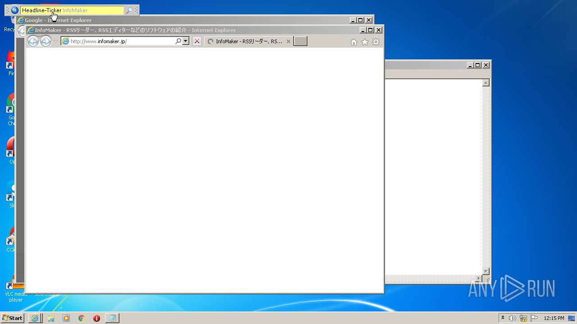Open Internet Explorer from the taskbar

coord(36,318)
